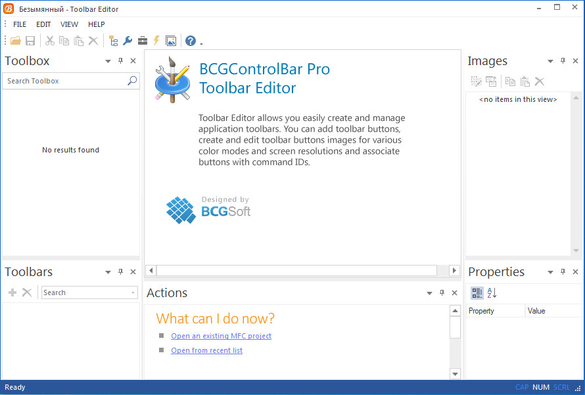Click the Value column header
The width and height of the screenshot is (585, 395).
click(553, 311)
